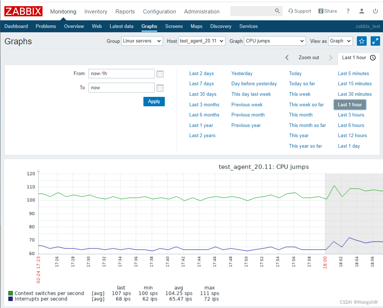383x308 pixels.
Task: Open the Reports menu
Action: coord(125,12)
